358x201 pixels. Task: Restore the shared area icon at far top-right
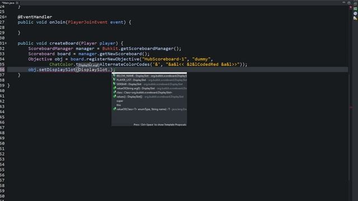[x=355, y=4]
